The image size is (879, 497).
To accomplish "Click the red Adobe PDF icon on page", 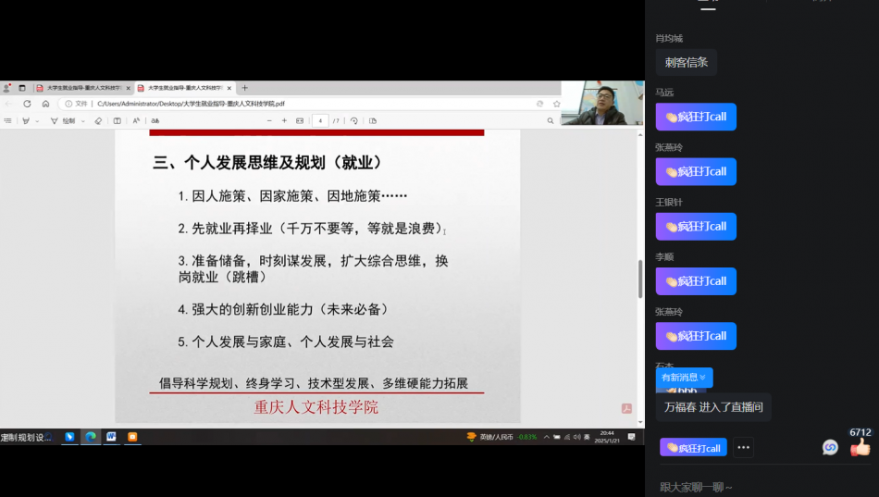I will [x=626, y=408].
